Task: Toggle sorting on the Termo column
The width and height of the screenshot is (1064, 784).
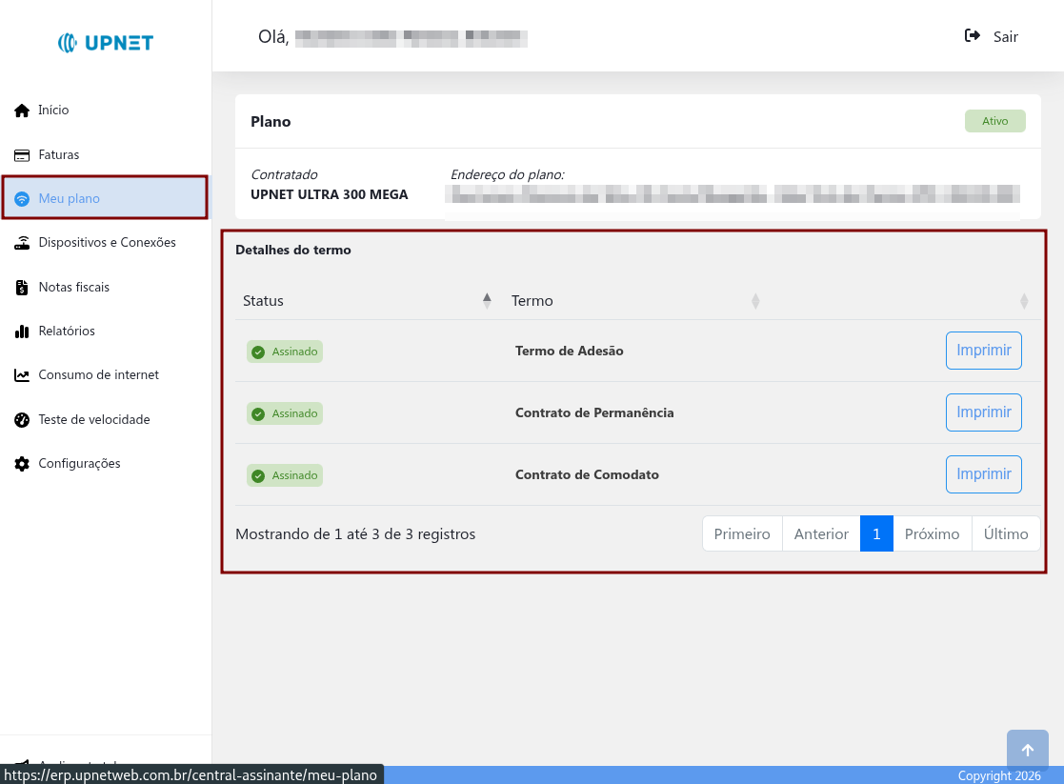Action: pyautogui.click(x=755, y=300)
